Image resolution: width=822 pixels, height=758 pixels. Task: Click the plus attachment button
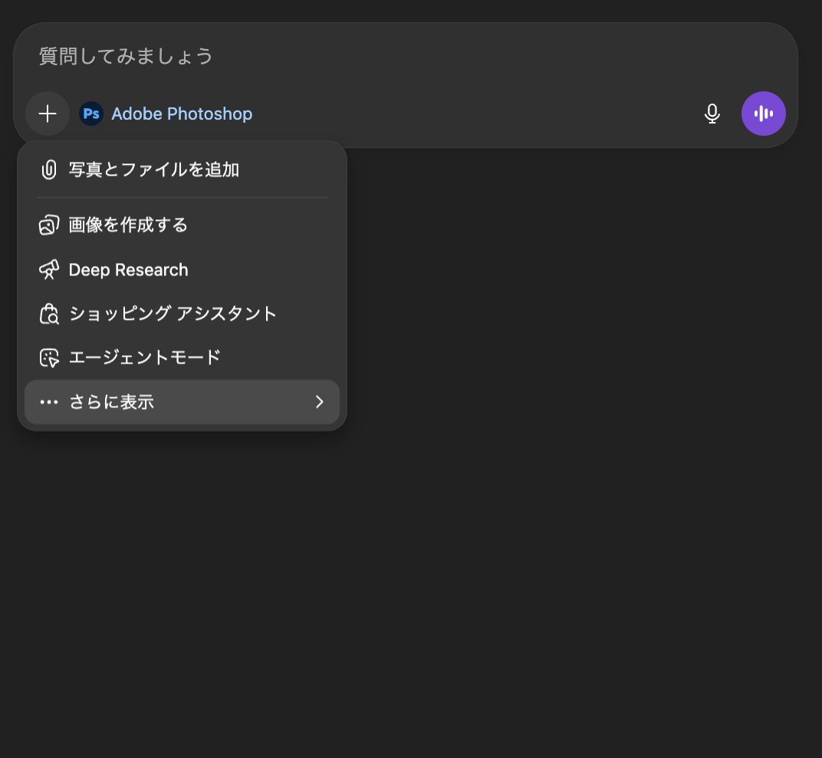pos(48,114)
